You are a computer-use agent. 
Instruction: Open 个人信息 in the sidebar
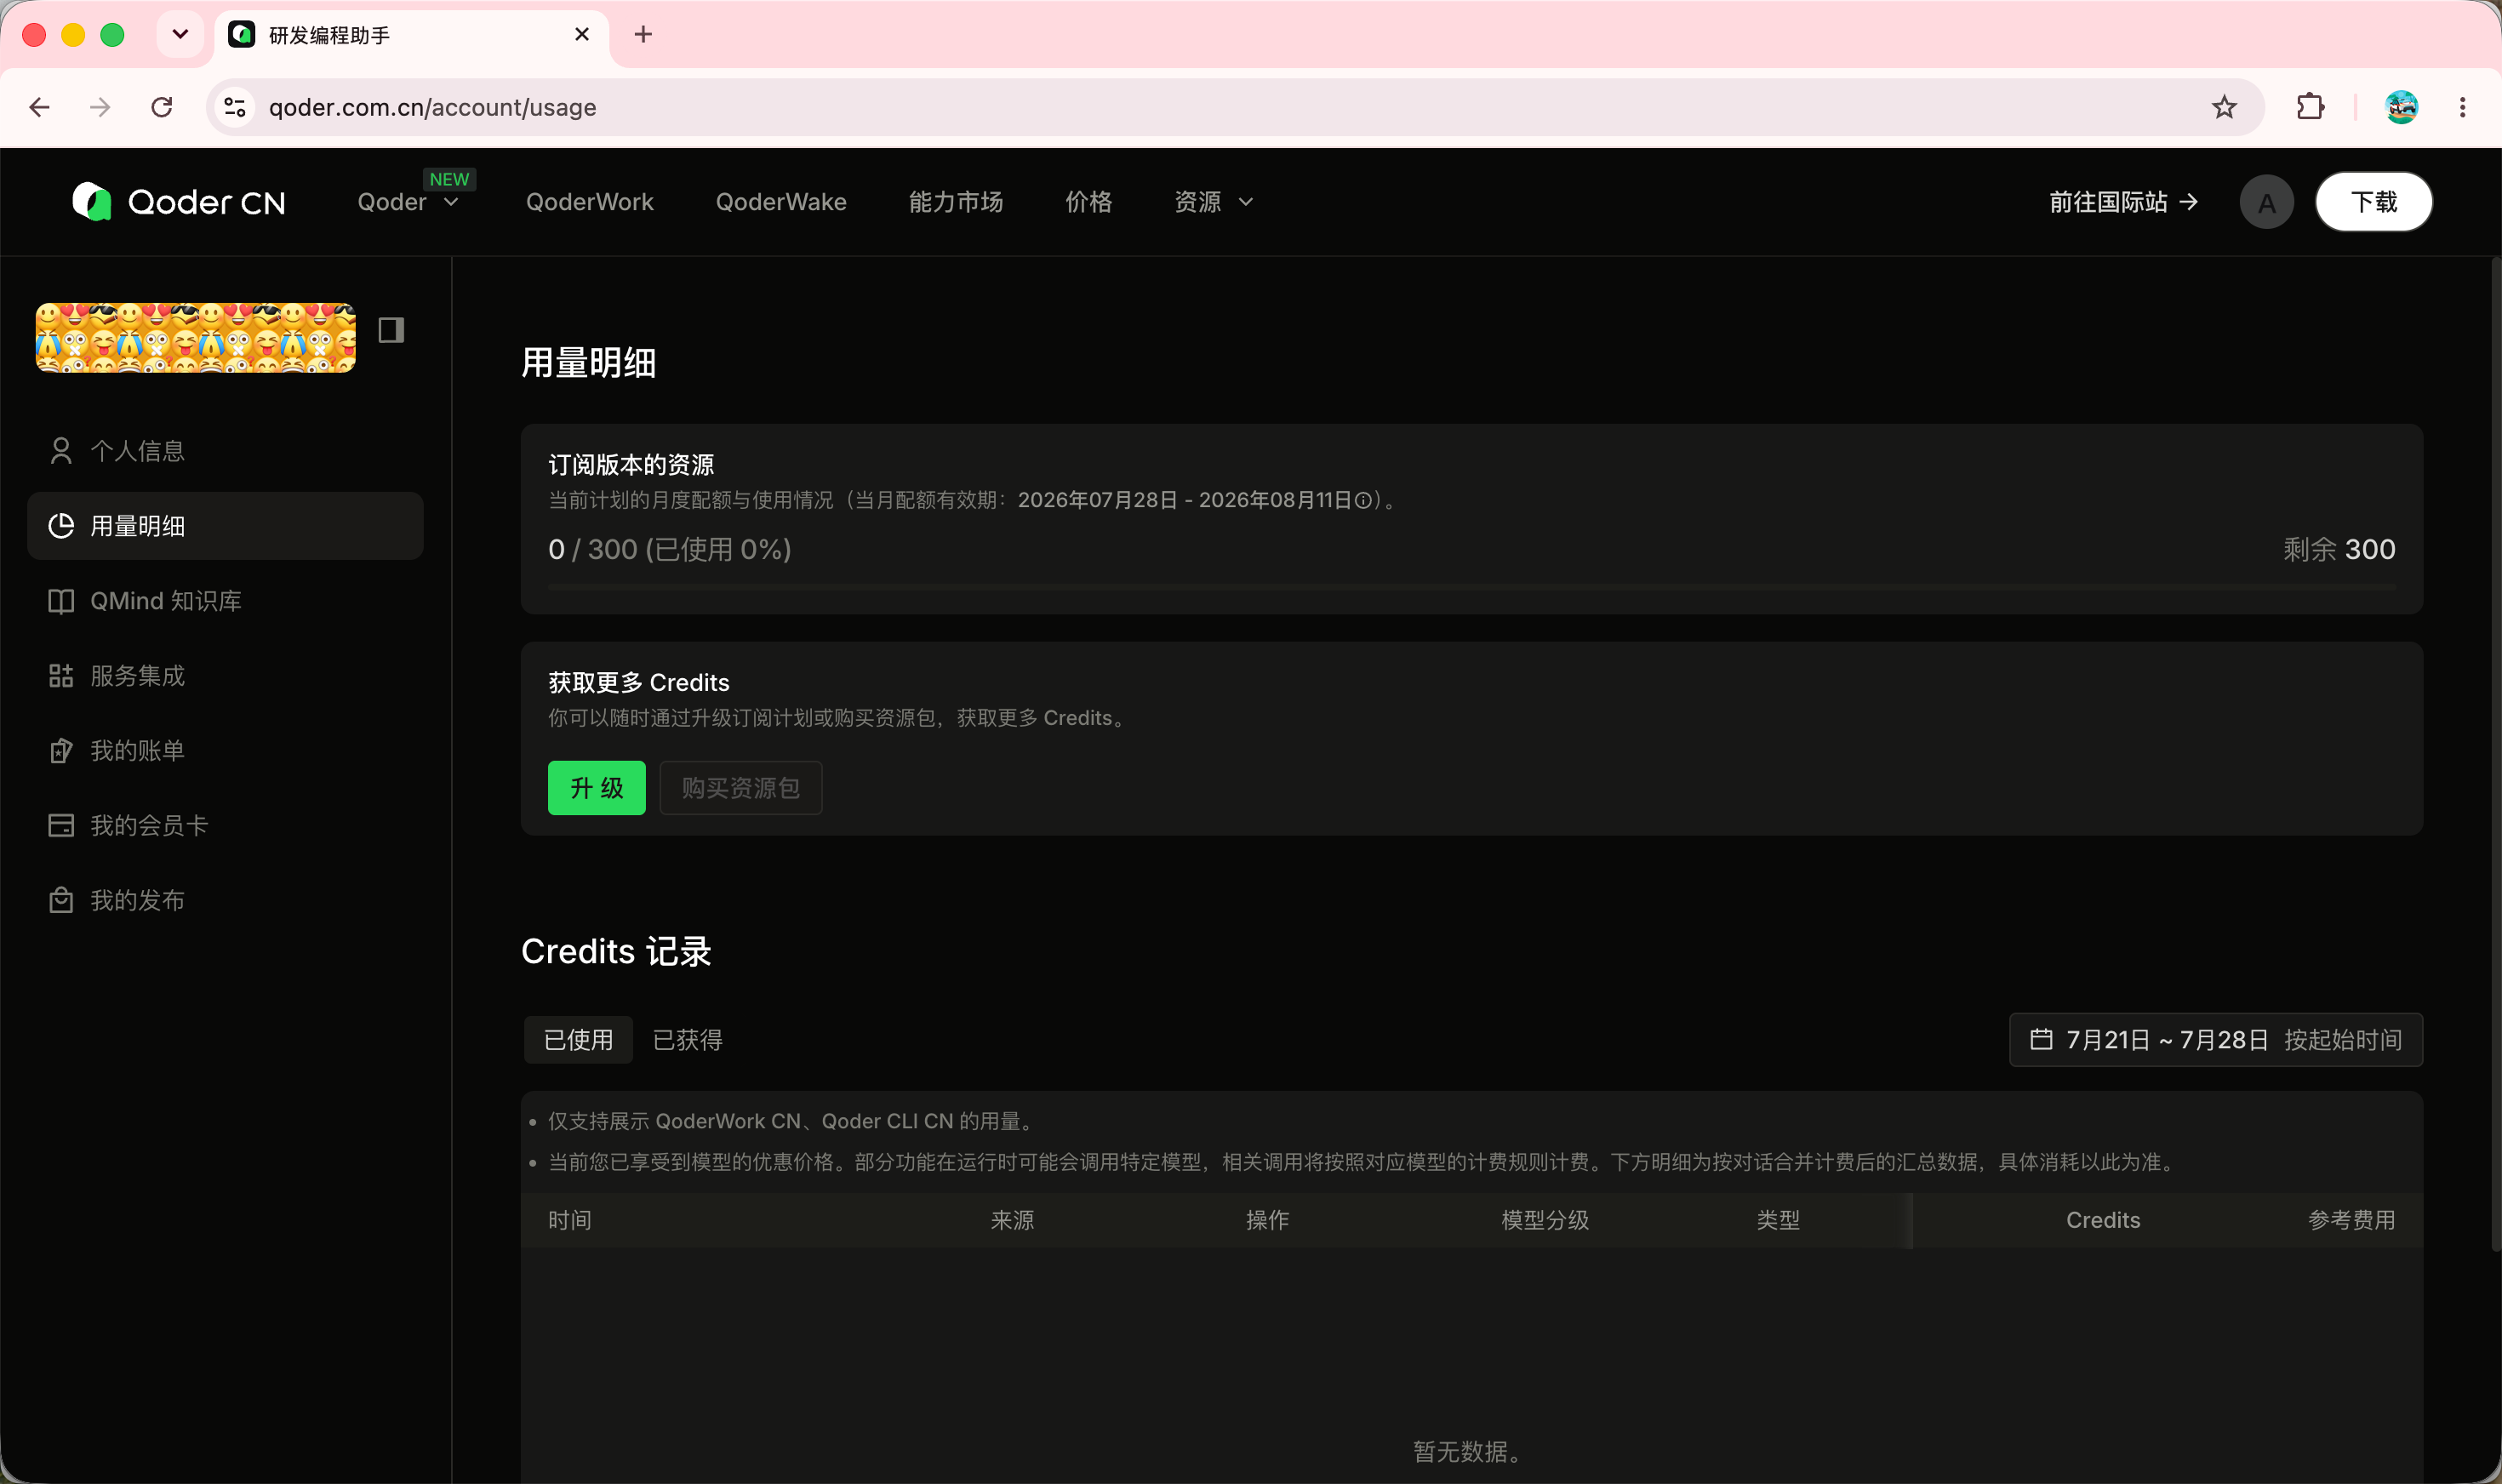[225, 451]
